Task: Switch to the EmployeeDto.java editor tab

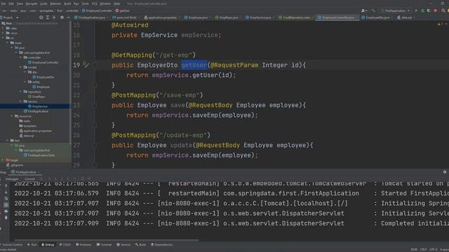Action: click(376, 17)
